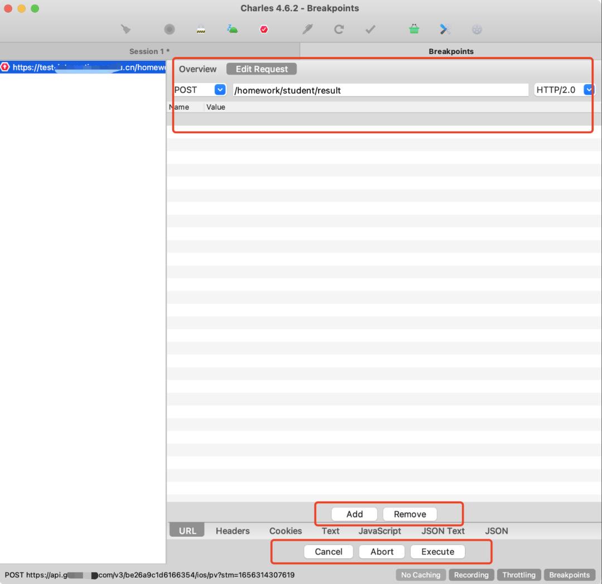Switch to the Headers bottom tab
Image resolution: width=602 pixels, height=584 pixels.
tap(232, 531)
